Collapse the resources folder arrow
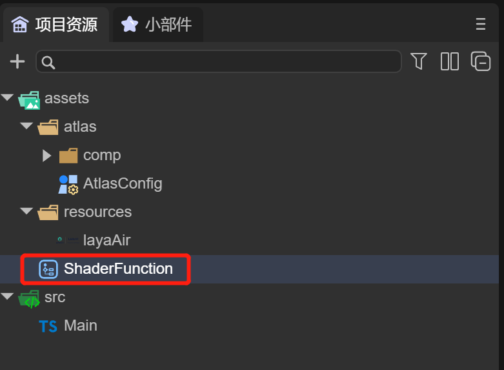Screen dimensions: 504x370 (26, 211)
